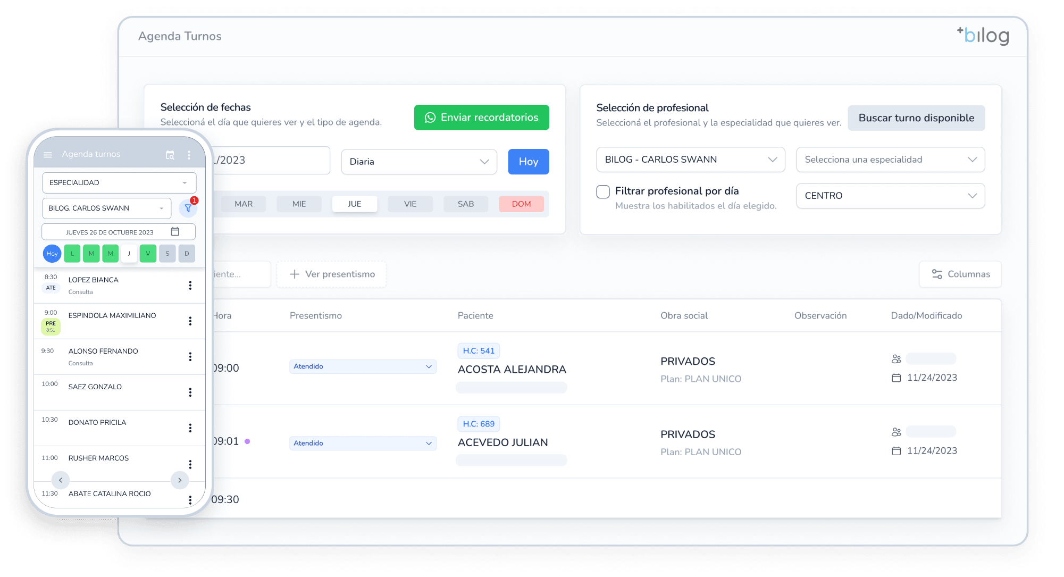Tap the mobile Hoy round button
The width and height of the screenshot is (1064, 577).
[52, 254]
